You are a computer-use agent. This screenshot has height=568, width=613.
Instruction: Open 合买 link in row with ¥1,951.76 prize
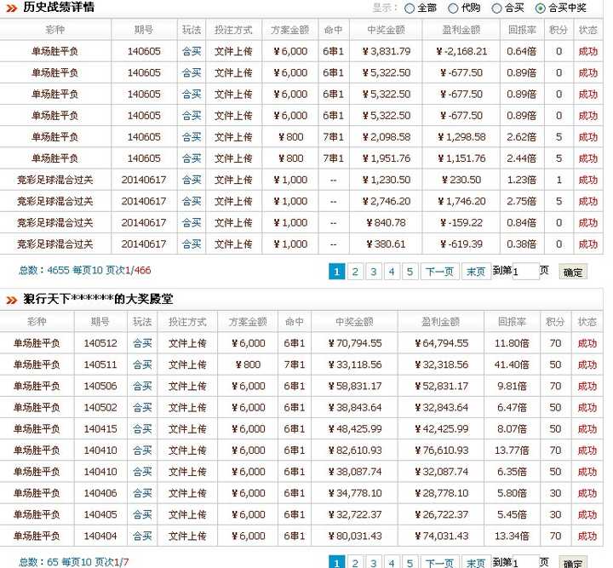click(x=192, y=158)
